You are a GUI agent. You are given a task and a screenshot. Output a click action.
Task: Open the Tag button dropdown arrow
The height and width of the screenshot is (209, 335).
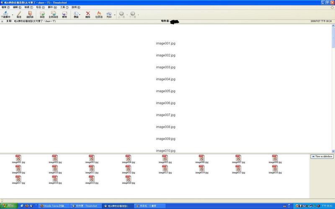80,15
